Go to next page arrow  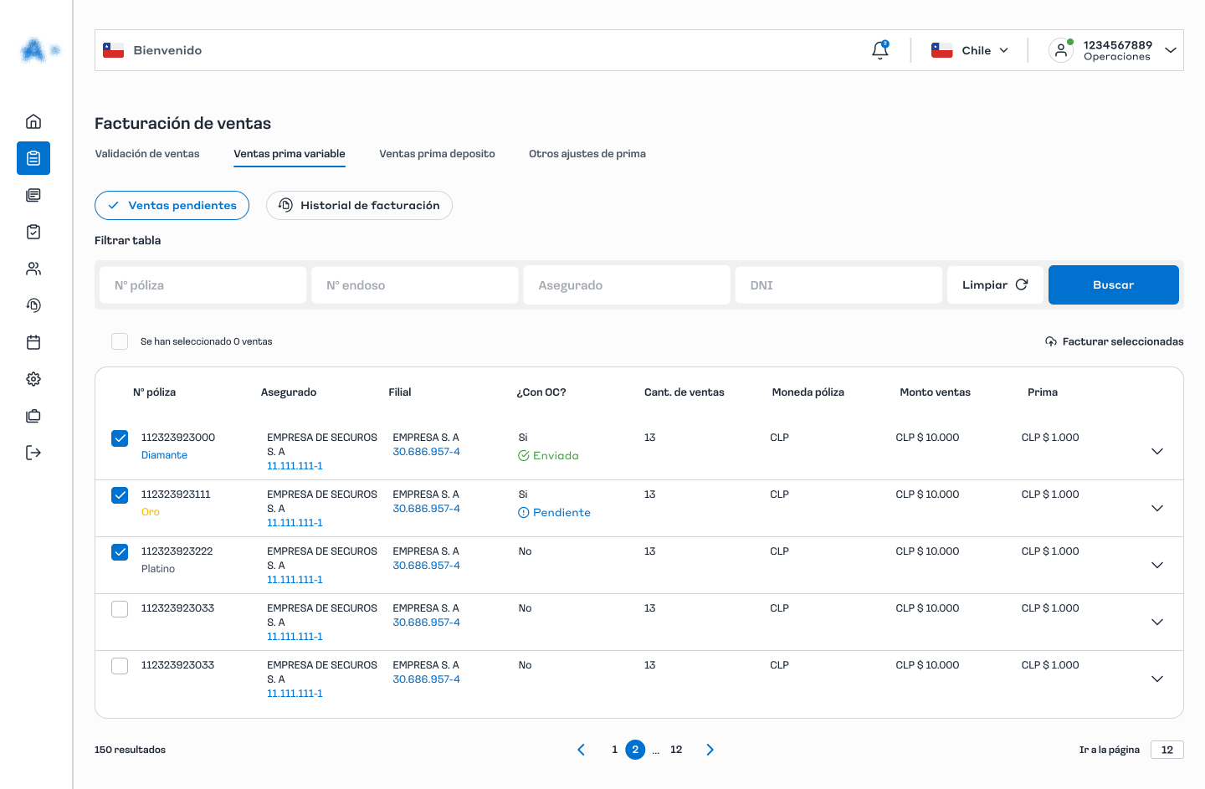(x=710, y=750)
